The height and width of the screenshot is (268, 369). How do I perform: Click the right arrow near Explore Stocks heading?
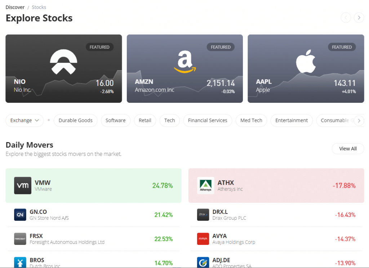tap(359, 17)
